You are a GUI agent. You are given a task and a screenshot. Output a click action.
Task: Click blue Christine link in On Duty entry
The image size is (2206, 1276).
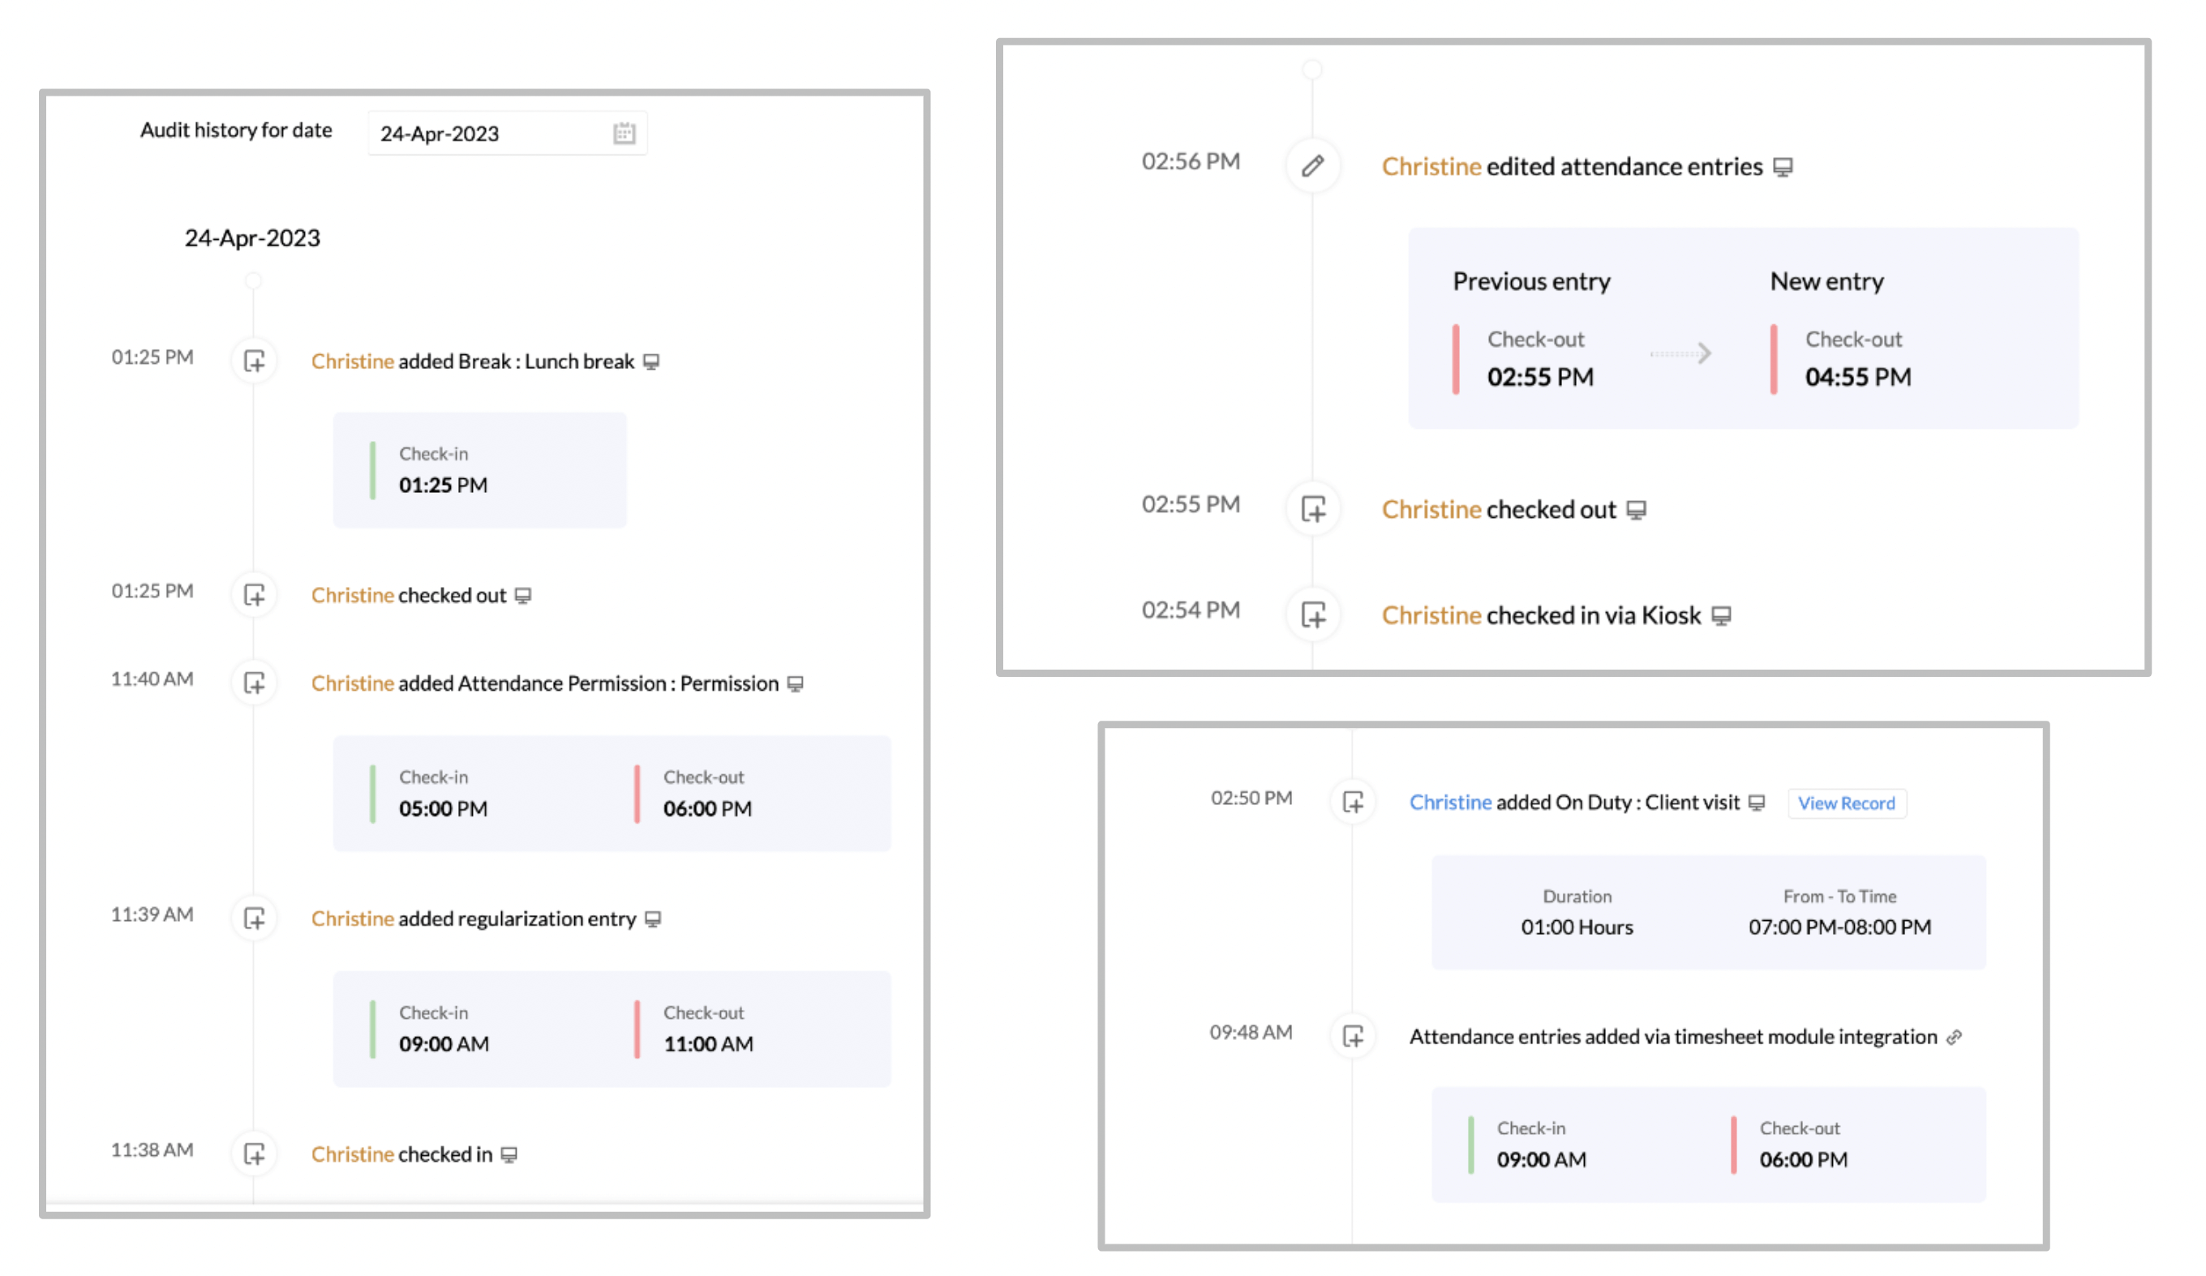1449,802
